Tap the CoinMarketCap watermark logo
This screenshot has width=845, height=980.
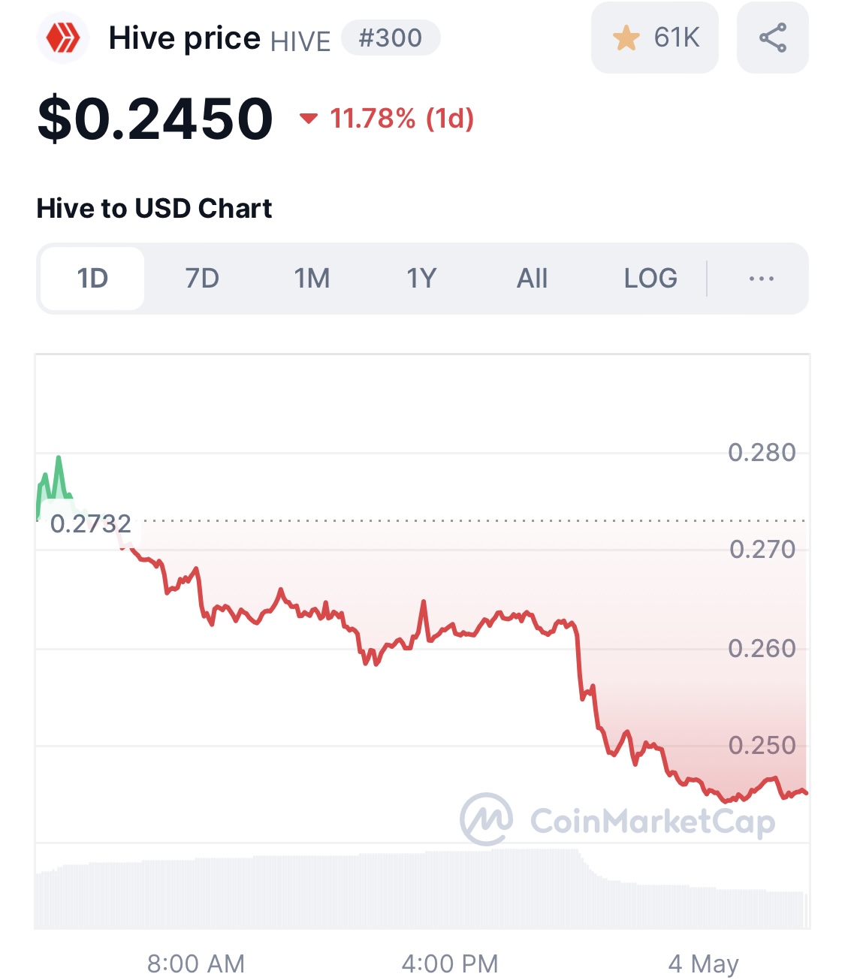[617, 819]
